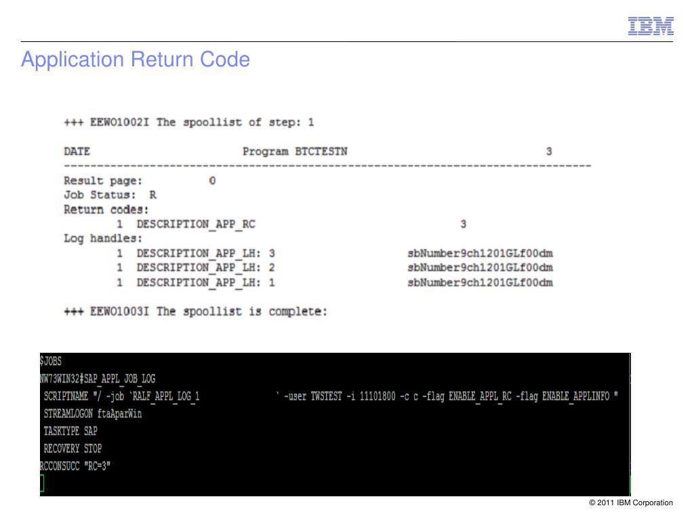The width and height of the screenshot is (694, 520).
Task: Click sbNumber9ch1201GLf00dm in the LH: 1 row
Action: (481, 282)
